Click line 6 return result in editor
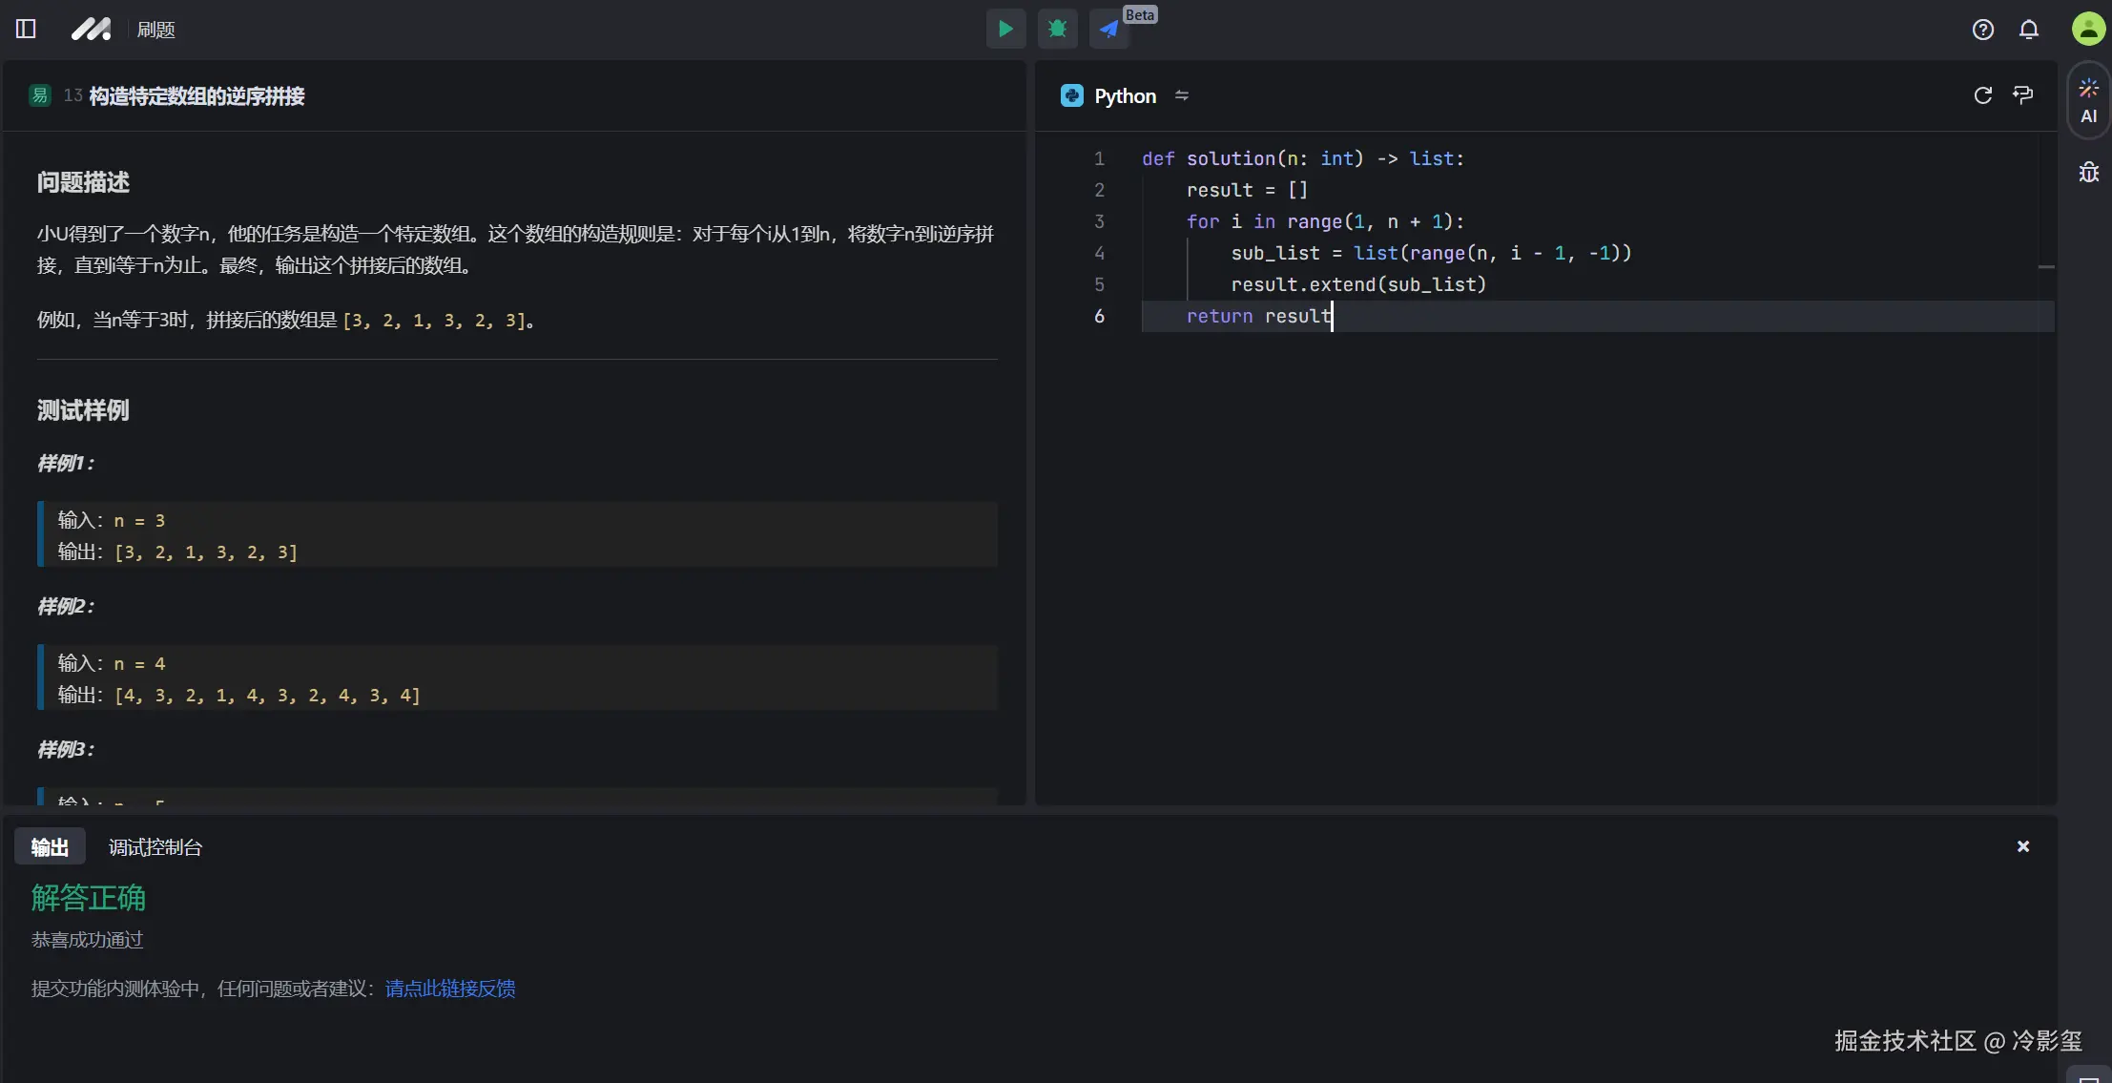Screen dimensions: 2112x1083 1257,316
